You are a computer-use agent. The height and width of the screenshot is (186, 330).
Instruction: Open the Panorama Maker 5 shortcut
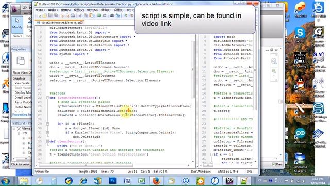click(300, 163)
